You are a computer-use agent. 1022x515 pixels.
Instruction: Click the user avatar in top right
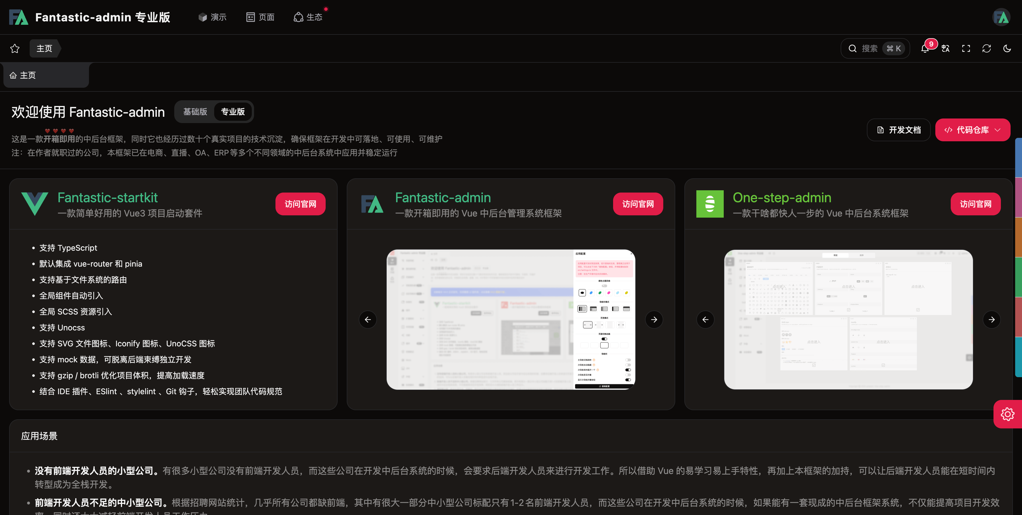1001,17
